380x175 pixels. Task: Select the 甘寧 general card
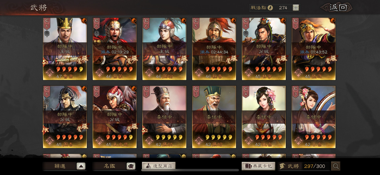click(264, 48)
